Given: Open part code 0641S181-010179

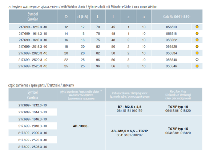Looking at the screenshot, I should (129, 111).
